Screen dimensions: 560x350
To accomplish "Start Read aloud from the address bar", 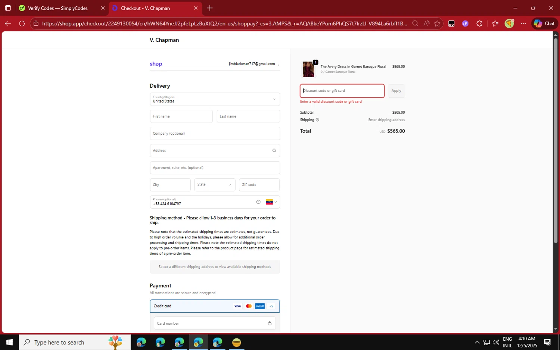I will [426, 24].
